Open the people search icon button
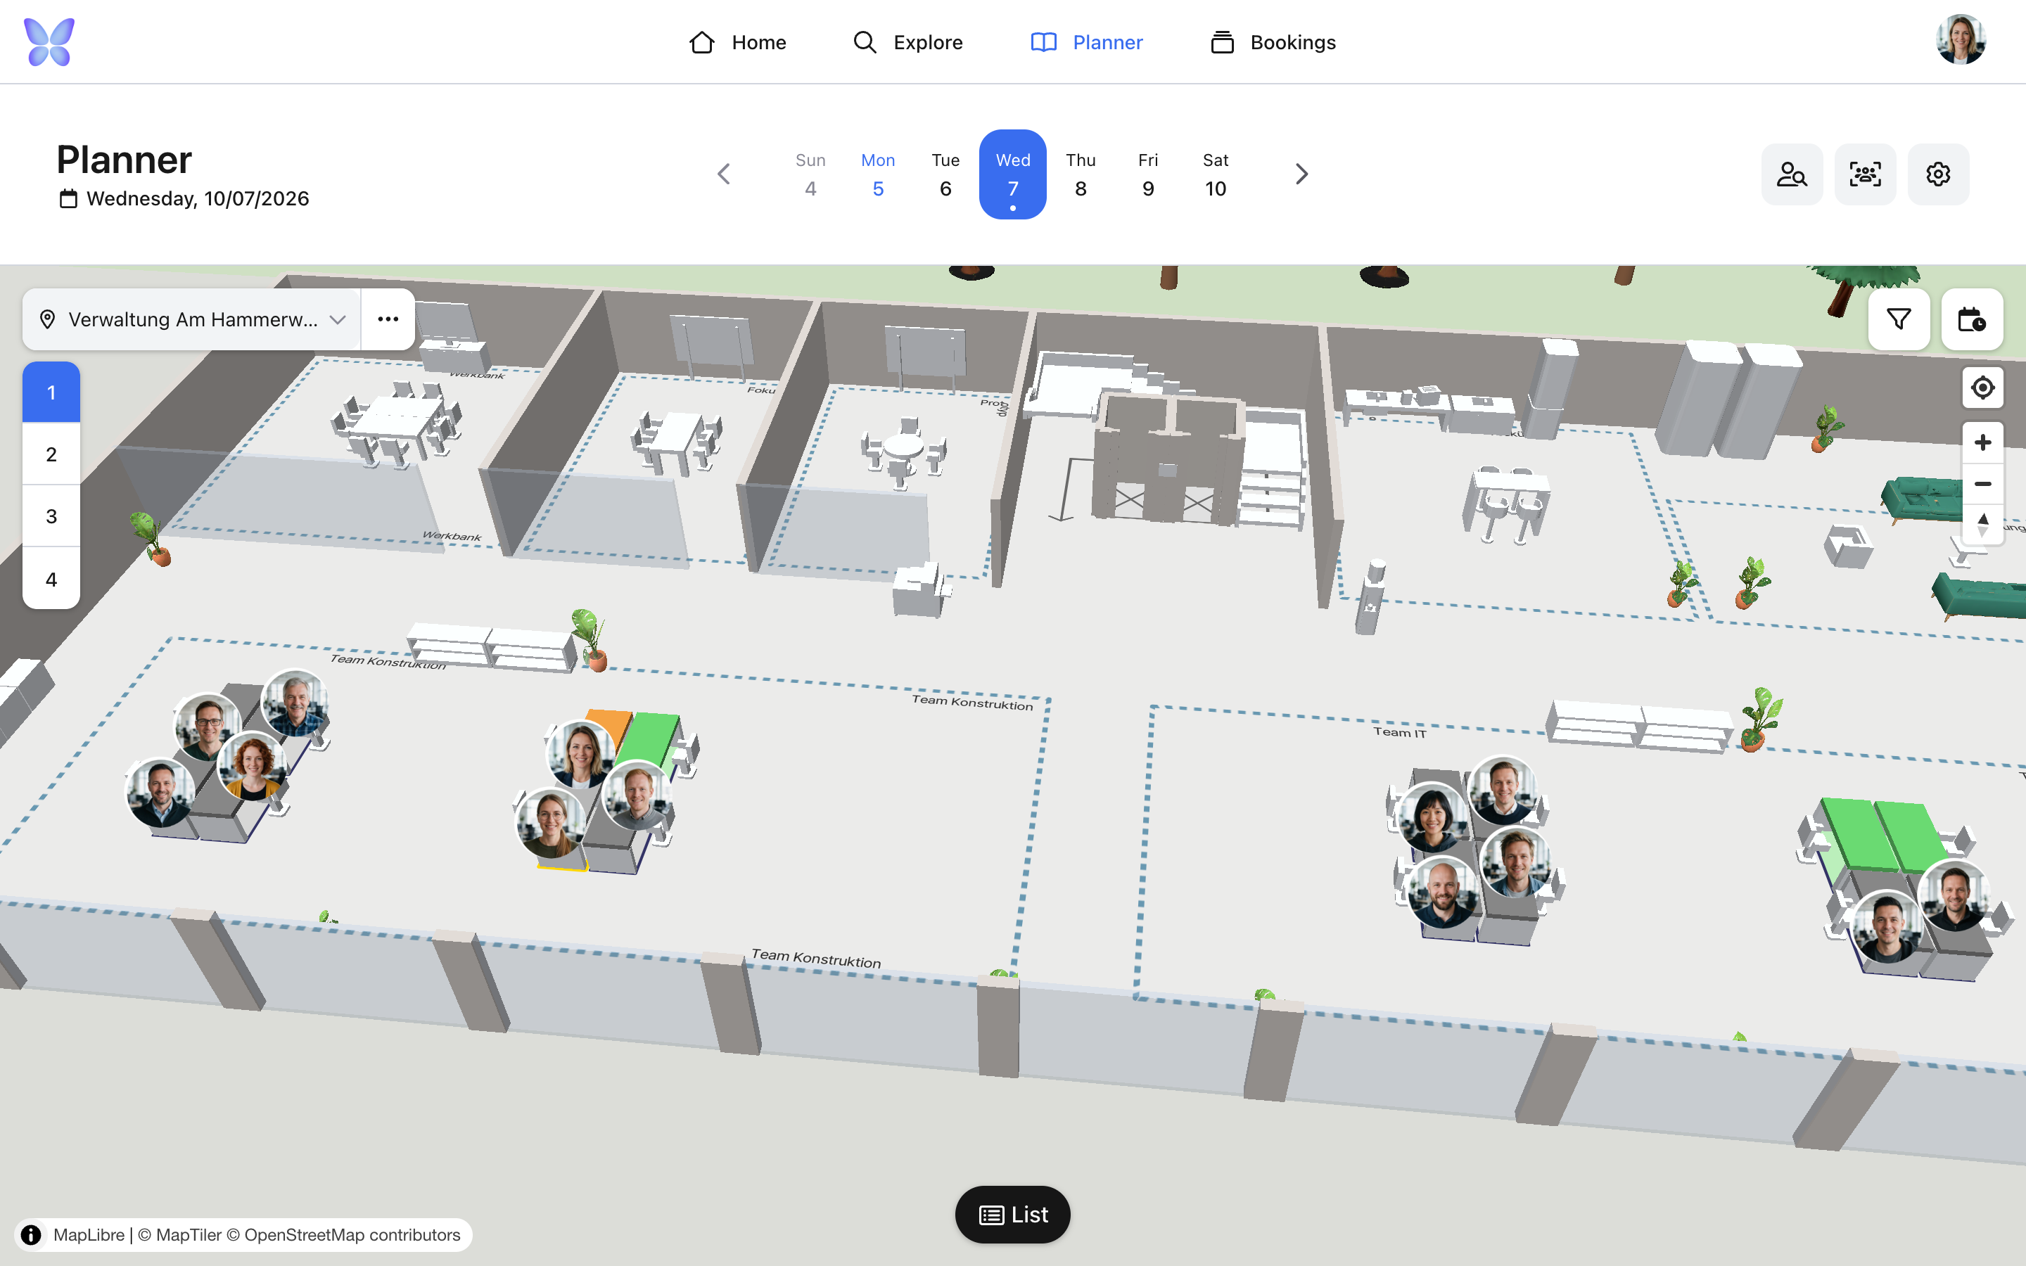Image resolution: width=2026 pixels, height=1266 pixels. tap(1792, 174)
